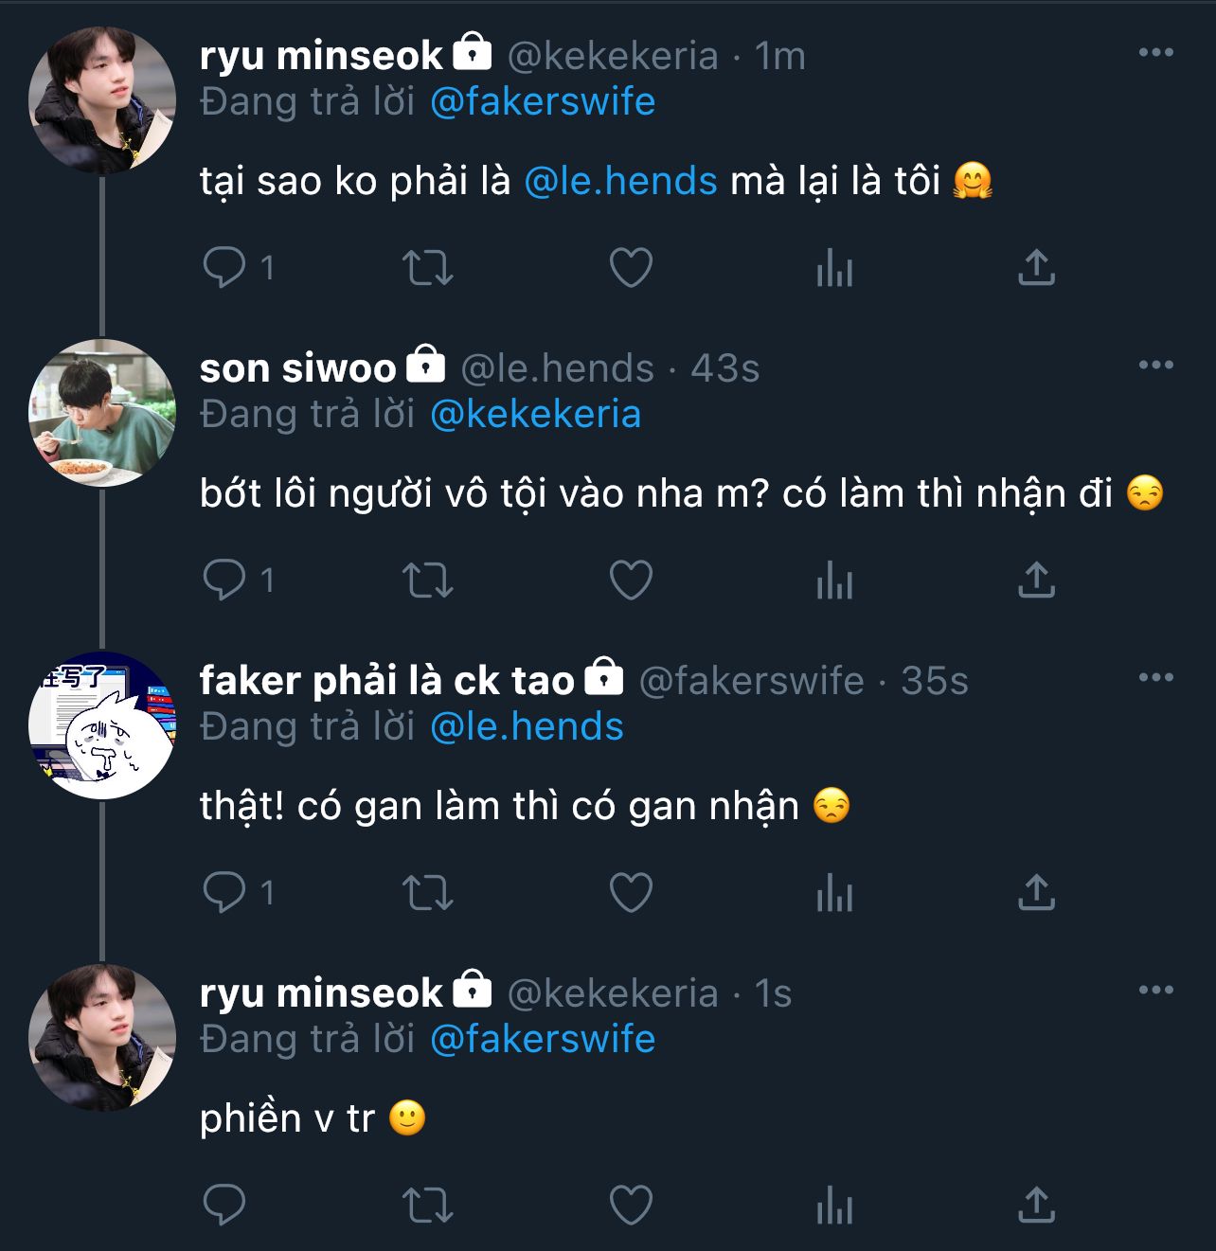Open the @le.hends mention in first tweet
This screenshot has height=1251, width=1216.
(x=620, y=181)
